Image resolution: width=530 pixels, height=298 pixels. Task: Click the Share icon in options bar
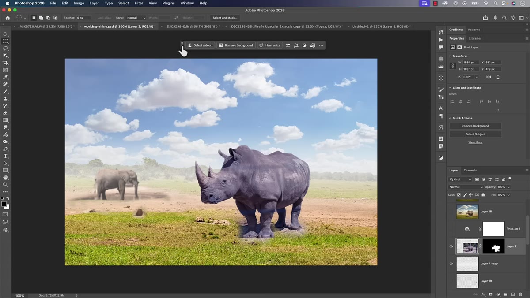485,18
